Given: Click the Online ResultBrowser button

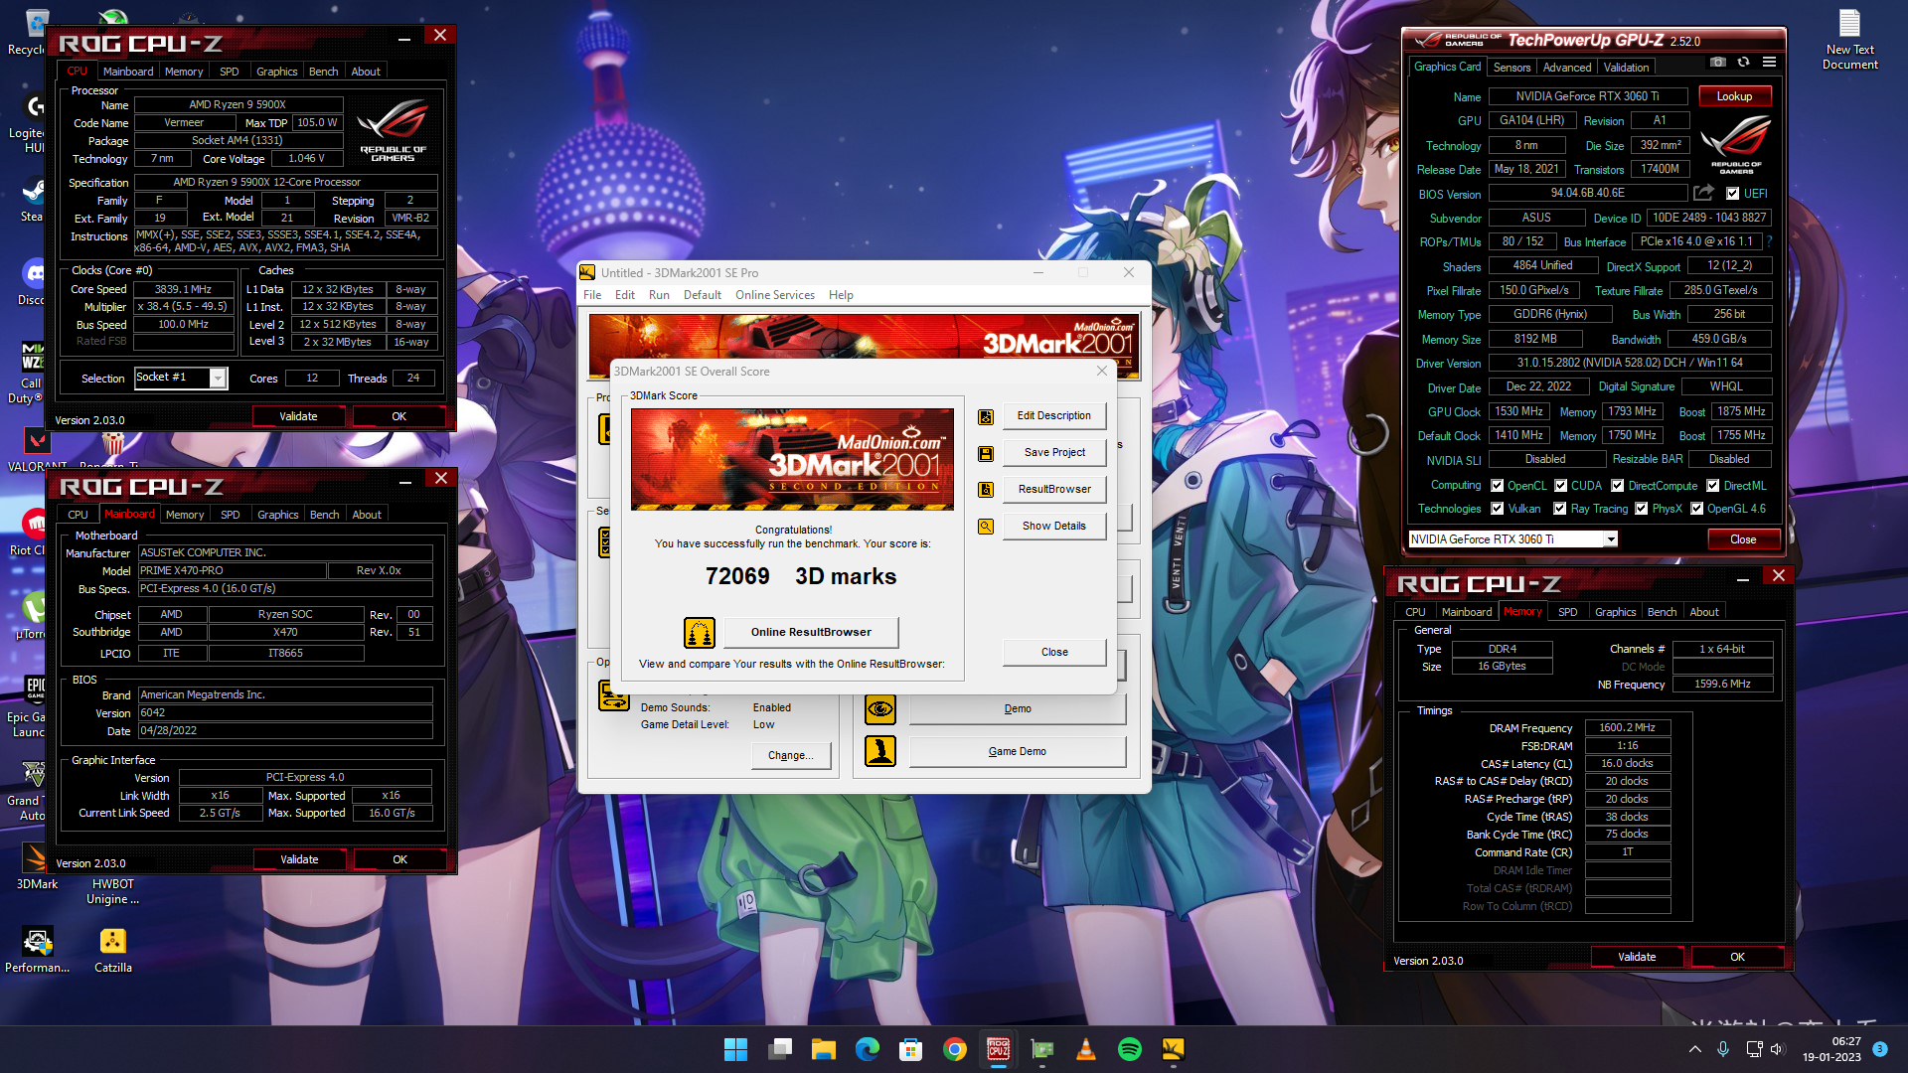Looking at the screenshot, I should 811,632.
